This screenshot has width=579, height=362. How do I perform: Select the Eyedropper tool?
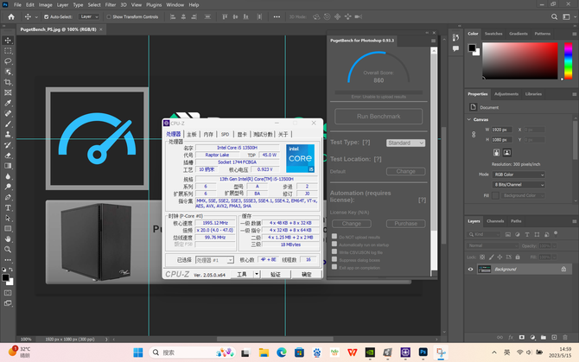pos(8,103)
